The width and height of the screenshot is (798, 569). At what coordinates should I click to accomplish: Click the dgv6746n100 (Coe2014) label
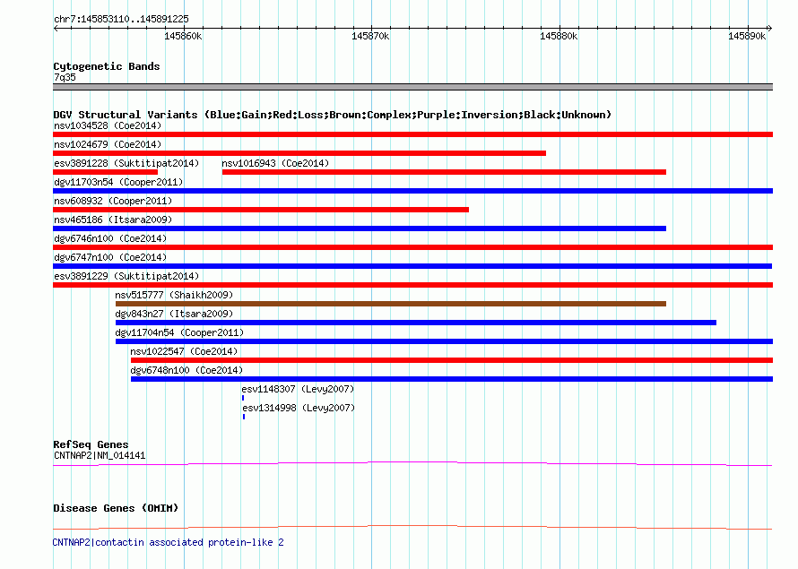110,238
